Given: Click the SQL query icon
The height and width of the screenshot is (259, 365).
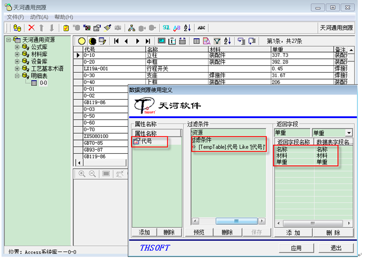Looking at the screenshot, I should [166, 28].
